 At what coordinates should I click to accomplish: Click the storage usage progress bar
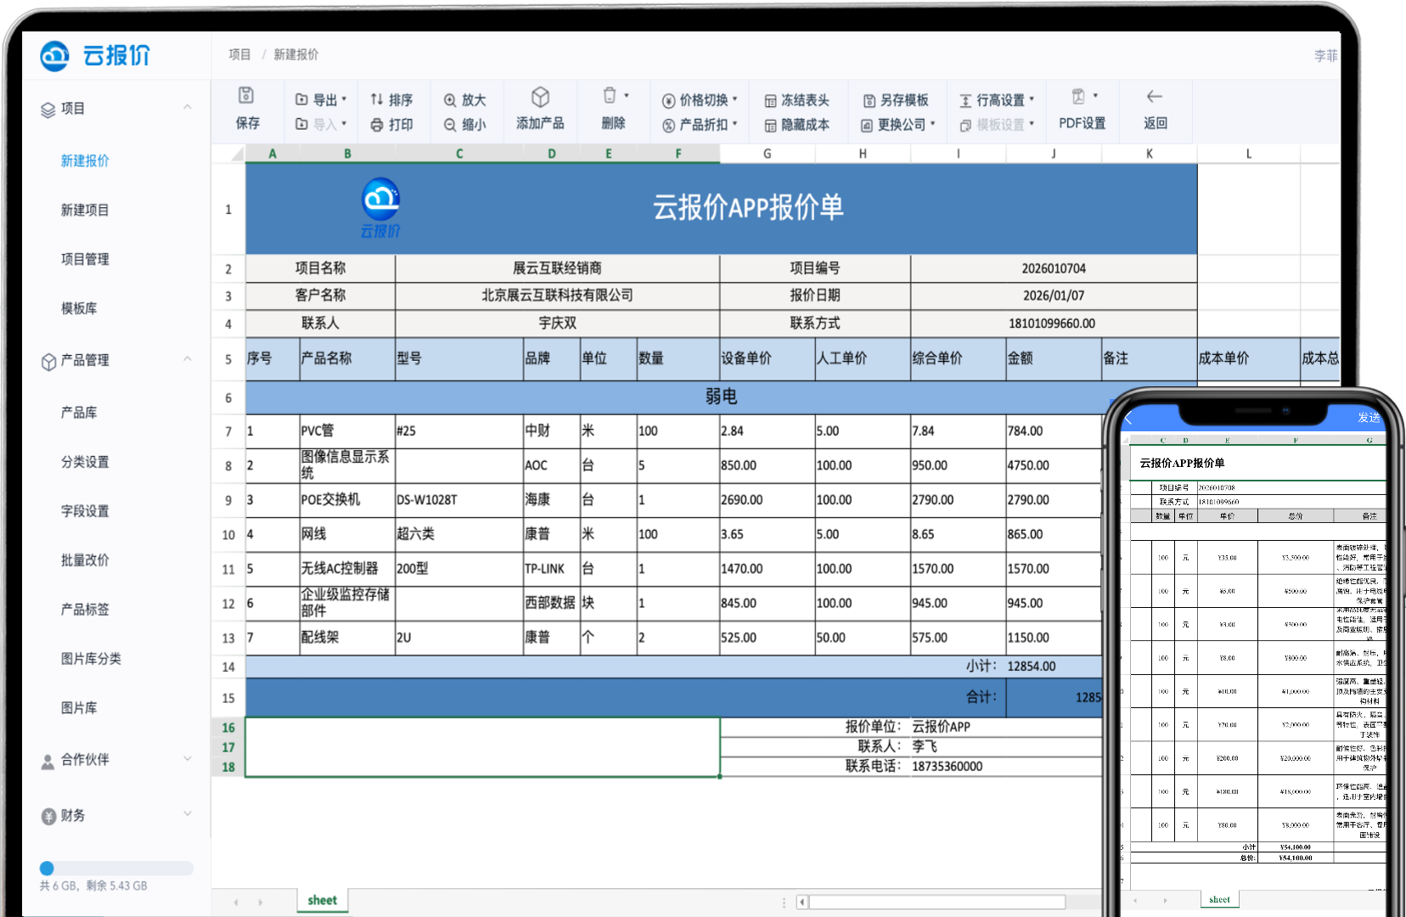click(x=116, y=868)
